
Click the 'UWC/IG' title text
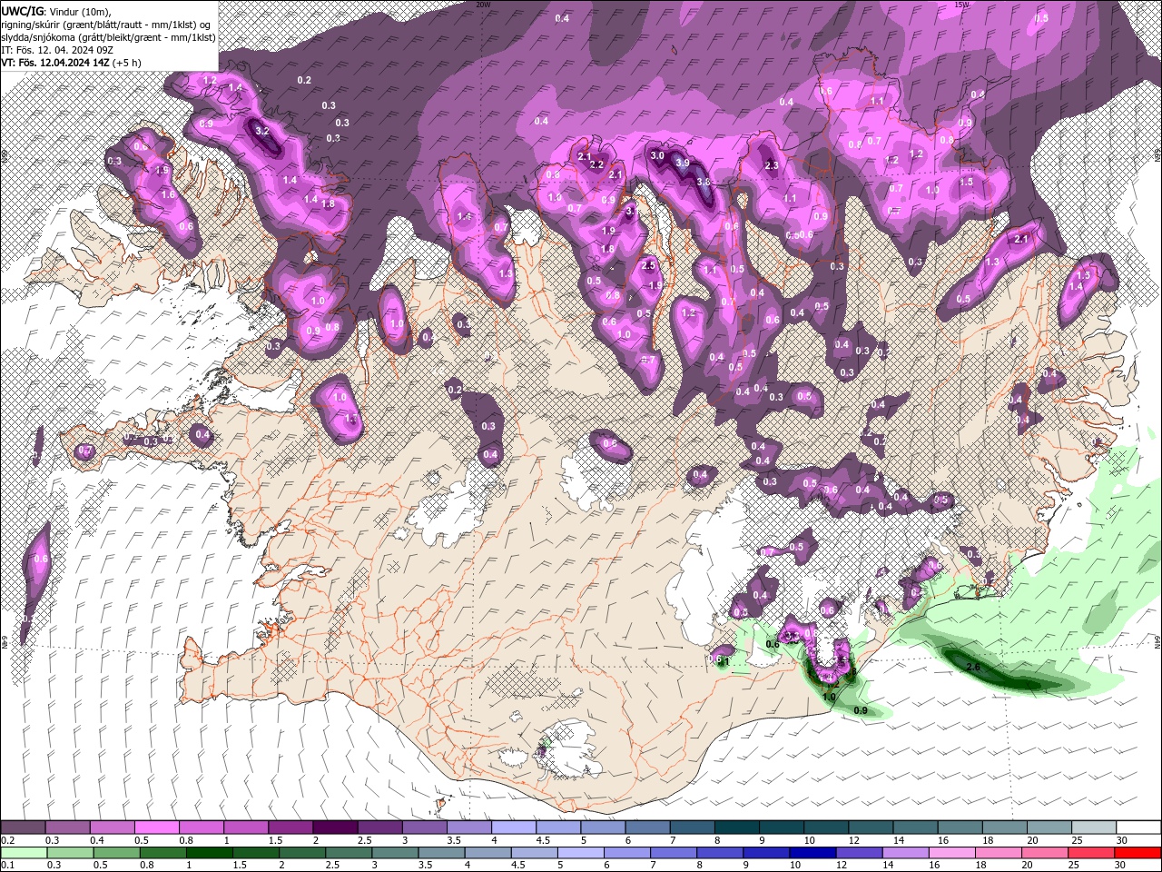(21, 10)
